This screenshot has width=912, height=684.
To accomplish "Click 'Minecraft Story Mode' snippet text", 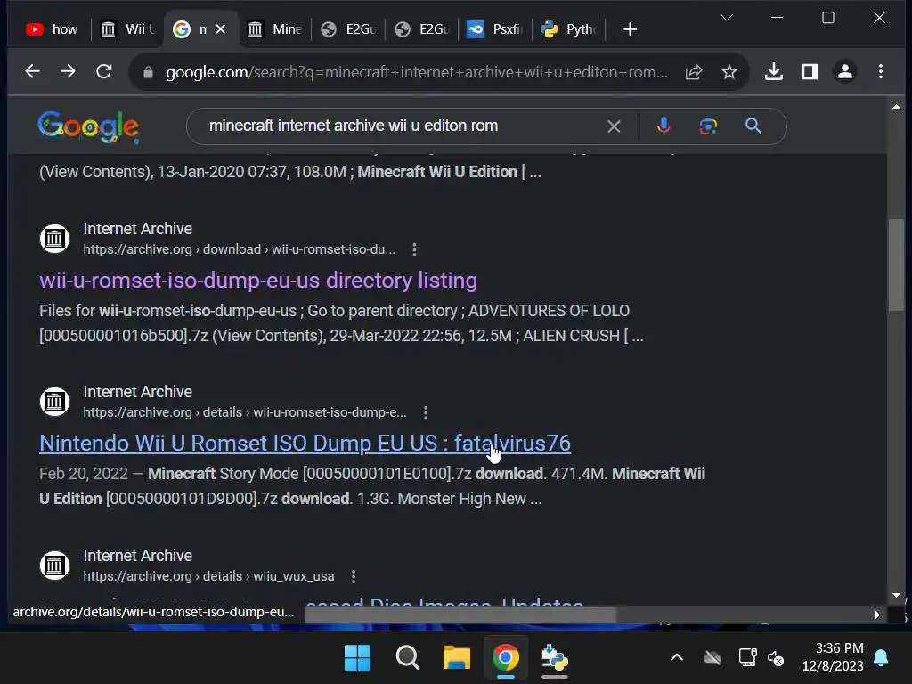I will [224, 474].
